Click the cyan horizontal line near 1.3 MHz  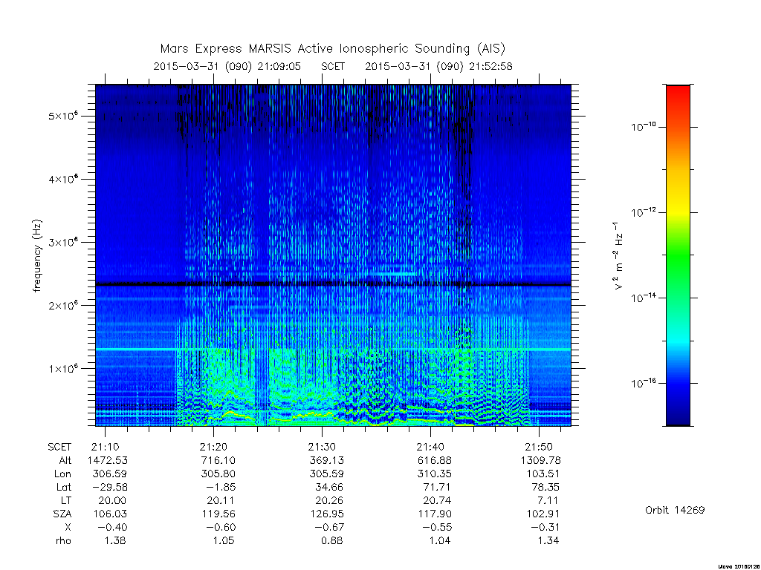(333, 350)
